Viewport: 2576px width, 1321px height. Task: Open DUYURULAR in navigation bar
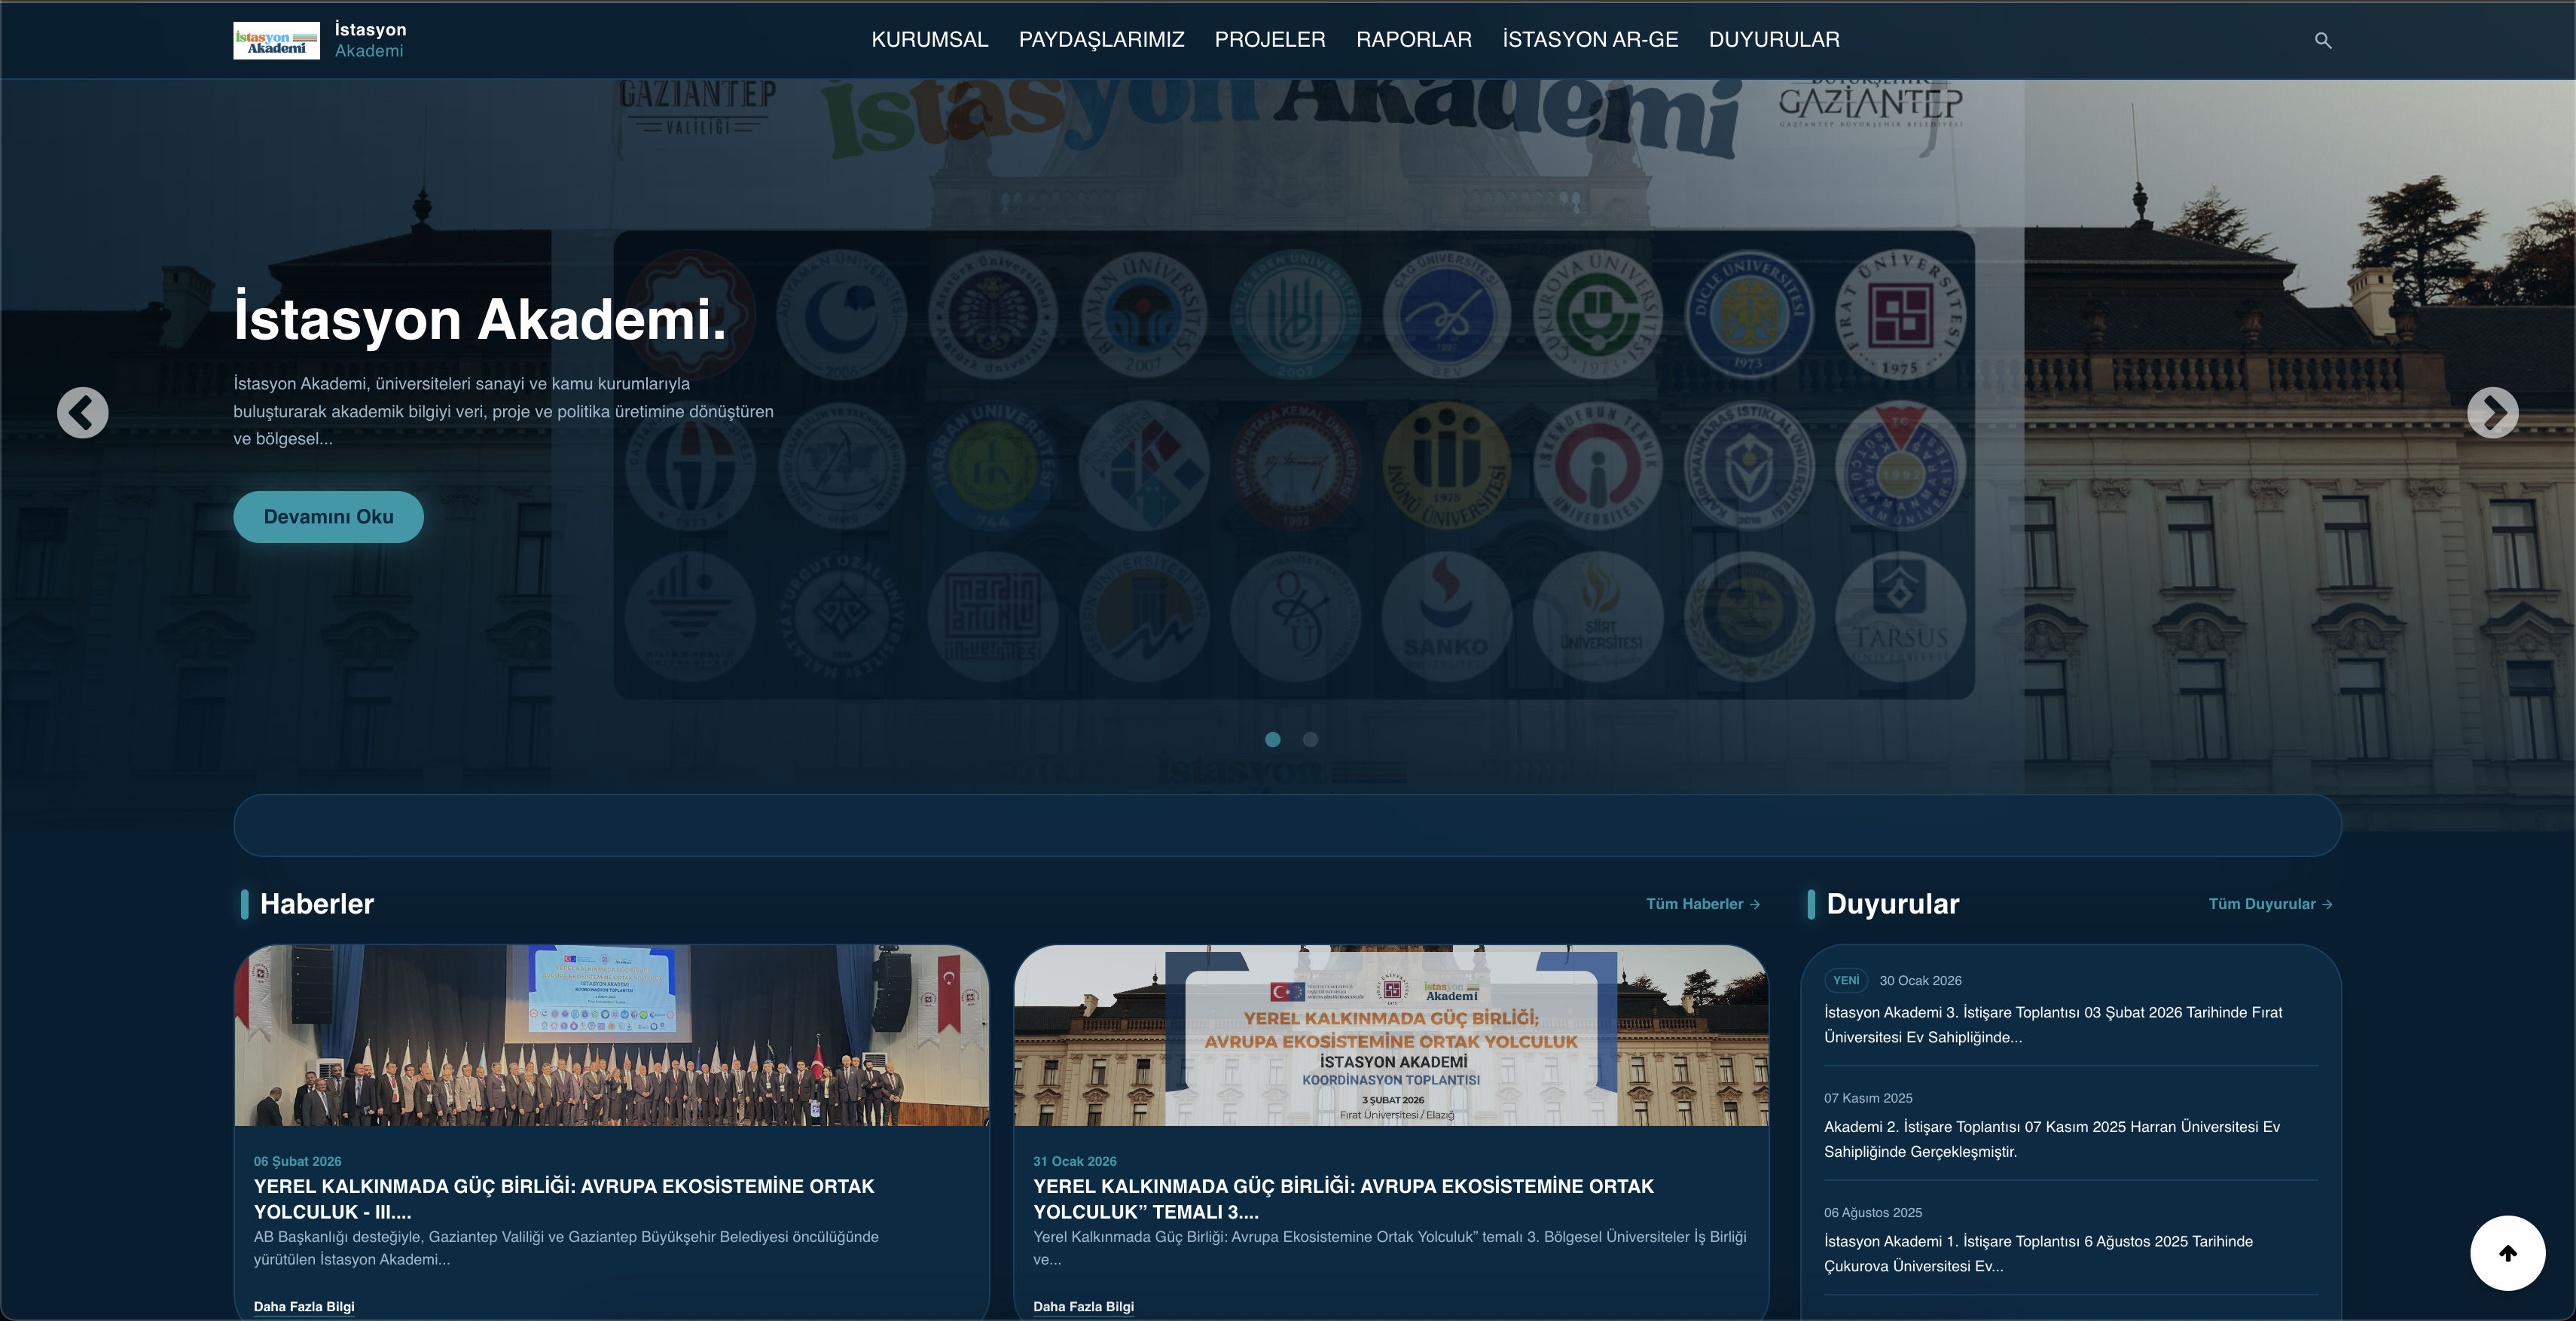tap(1773, 40)
